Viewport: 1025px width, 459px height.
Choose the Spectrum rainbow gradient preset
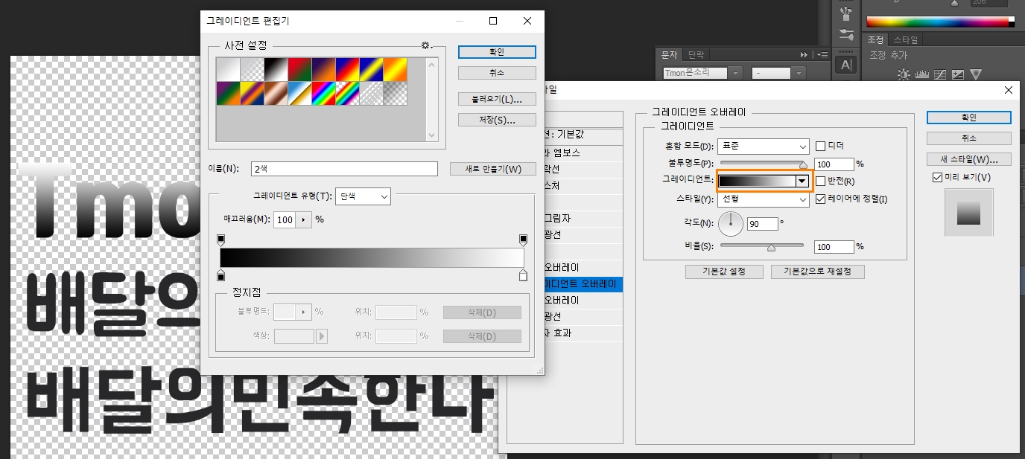(323, 93)
